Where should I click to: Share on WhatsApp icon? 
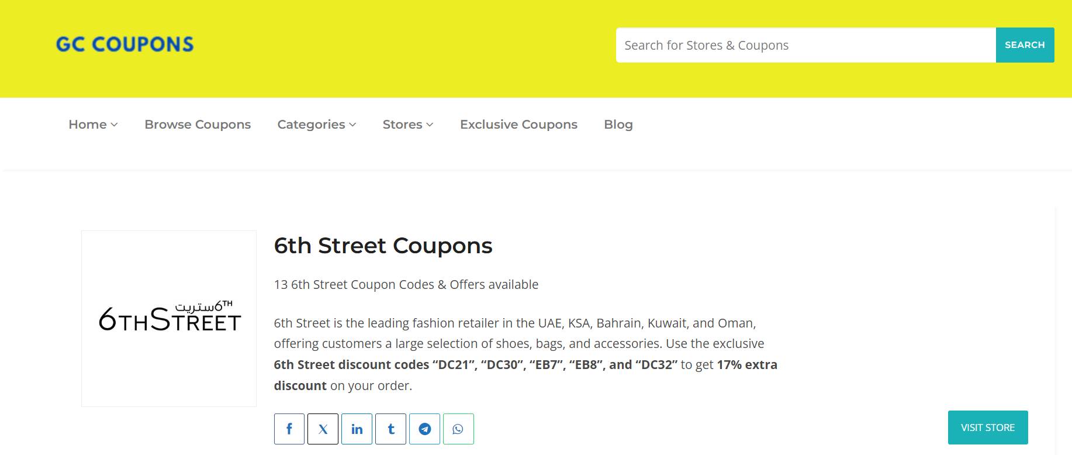458,429
